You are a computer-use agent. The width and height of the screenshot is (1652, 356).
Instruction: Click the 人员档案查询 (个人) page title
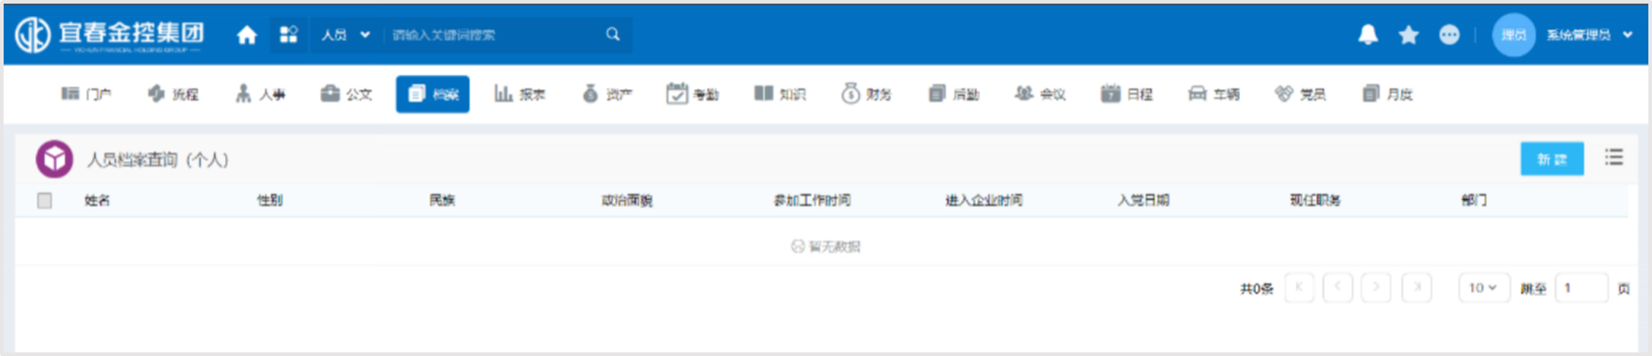(x=158, y=160)
